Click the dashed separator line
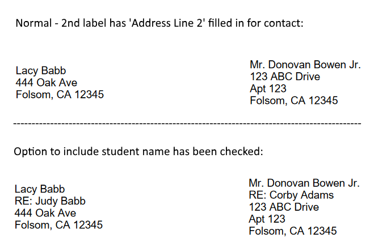This screenshot has width=374, height=246. click(x=187, y=123)
